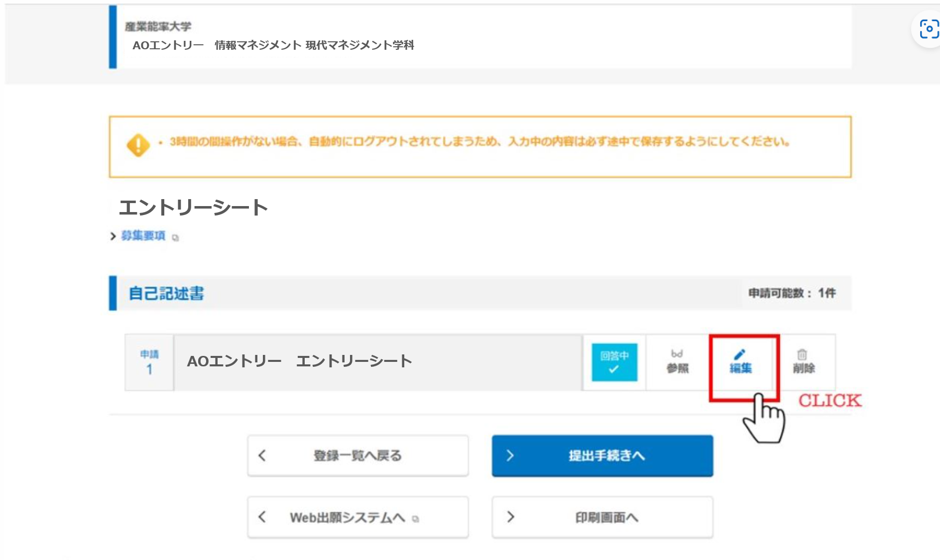This screenshot has height=560, width=940.
Task: Open the 募集要項 link
Action: click(143, 235)
